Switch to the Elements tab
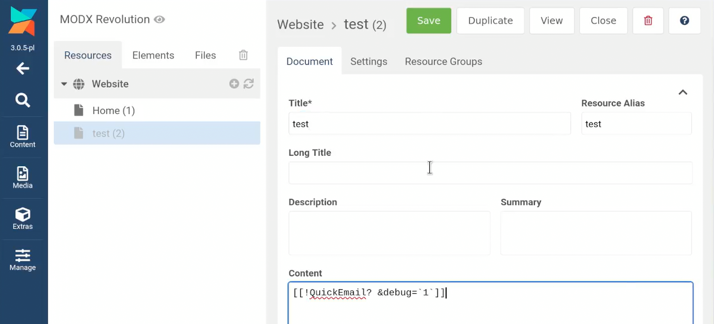The width and height of the screenshot is (714, 324). 153,55
